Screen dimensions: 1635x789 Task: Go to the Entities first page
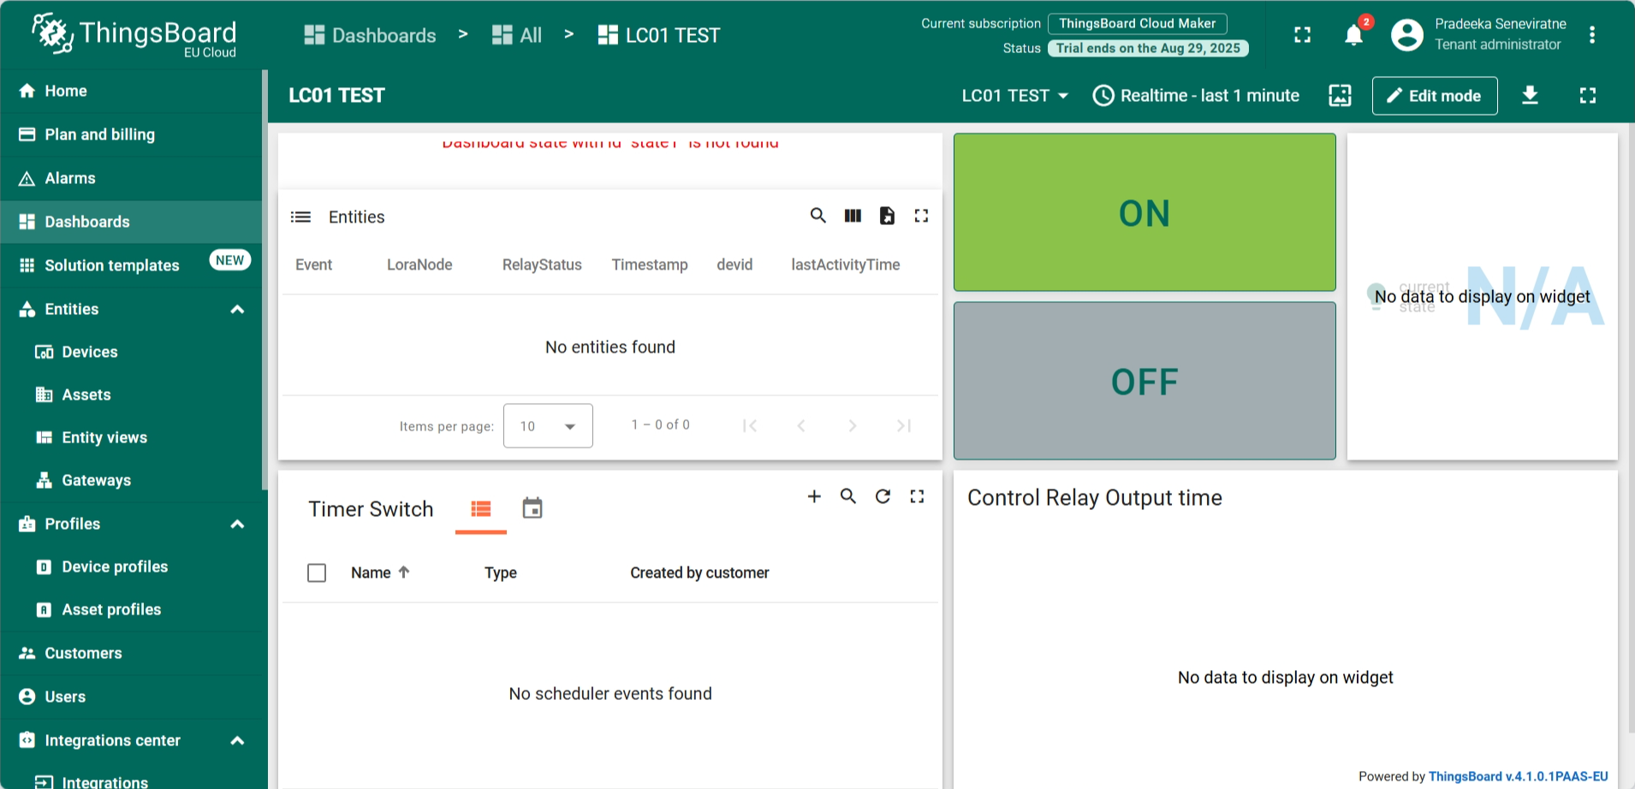[750, 425]
